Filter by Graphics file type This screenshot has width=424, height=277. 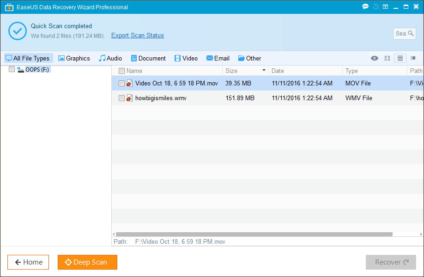74,58
